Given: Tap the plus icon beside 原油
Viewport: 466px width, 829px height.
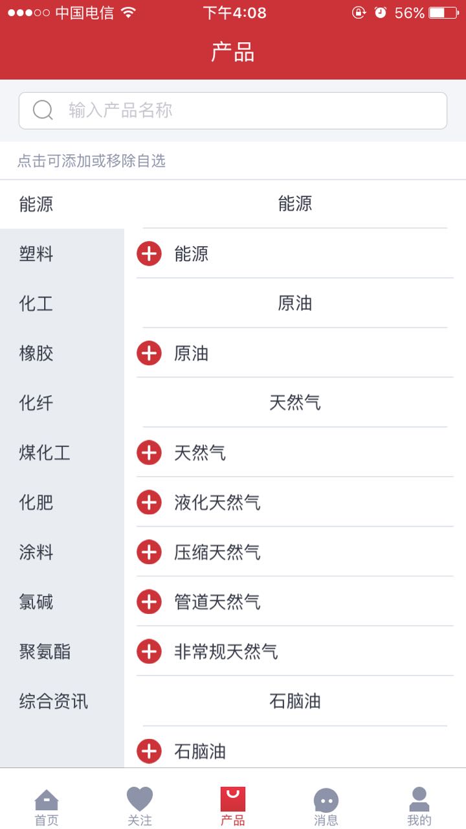Looking at the screenshot, I should [149, 353].
